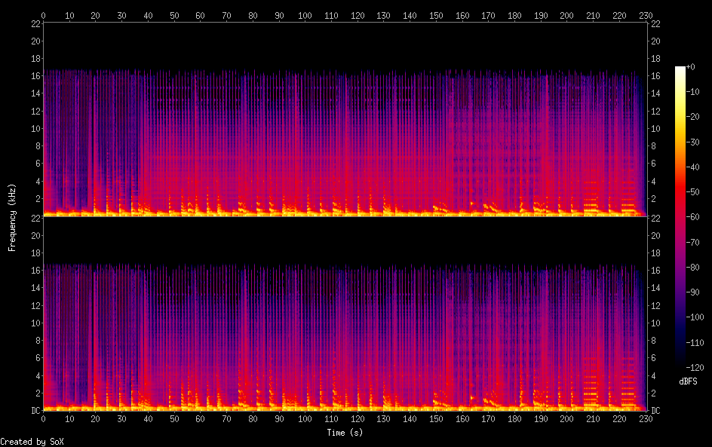The image size is (712, 447).
Task: Click the 200 mark on the top time axis
Action: [x=566, y=15]
